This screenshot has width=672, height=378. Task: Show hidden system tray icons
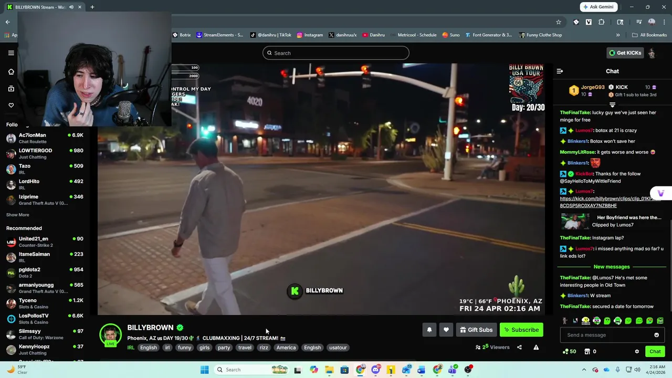pyautogui.click(x=584, y=370)
